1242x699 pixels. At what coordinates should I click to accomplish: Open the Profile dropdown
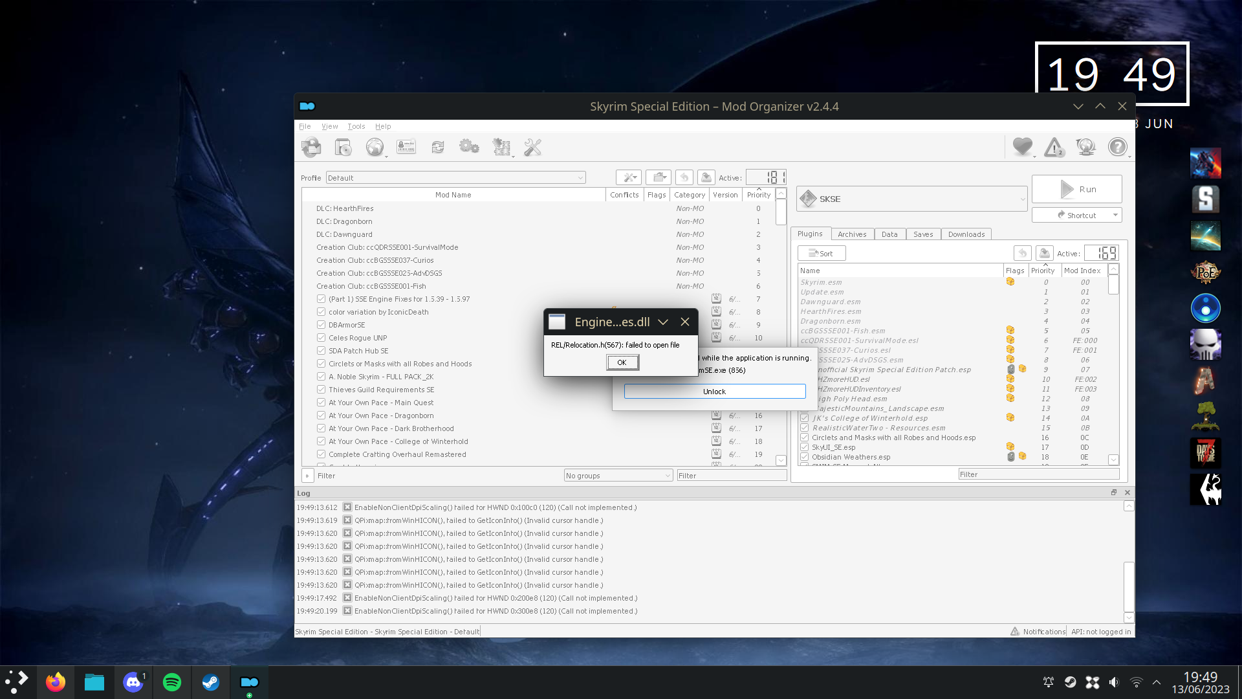click(581, 177)
